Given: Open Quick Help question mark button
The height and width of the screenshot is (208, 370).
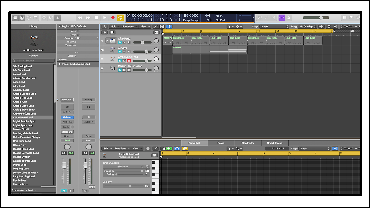Looking at the screenshot, I should point(29,18).
